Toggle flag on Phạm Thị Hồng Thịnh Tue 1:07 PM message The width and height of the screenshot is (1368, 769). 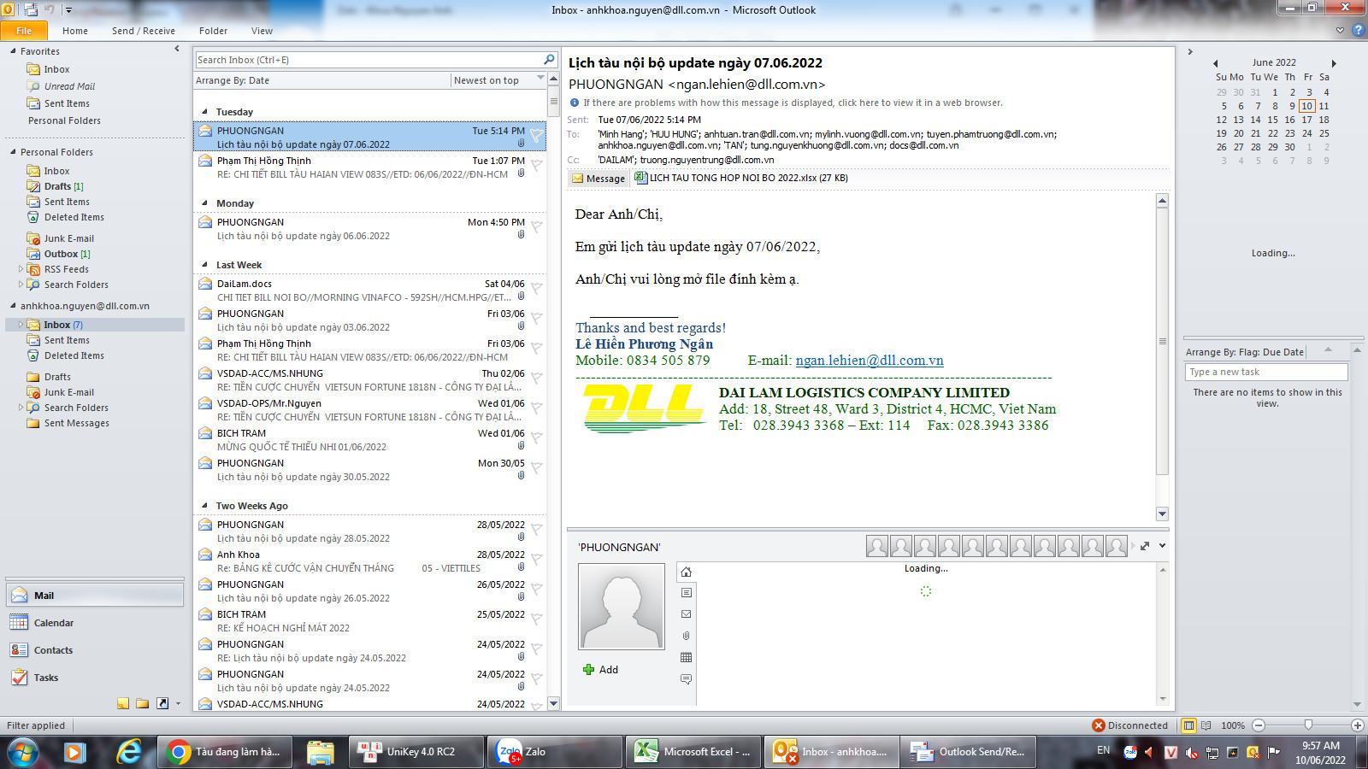[536, 165]
